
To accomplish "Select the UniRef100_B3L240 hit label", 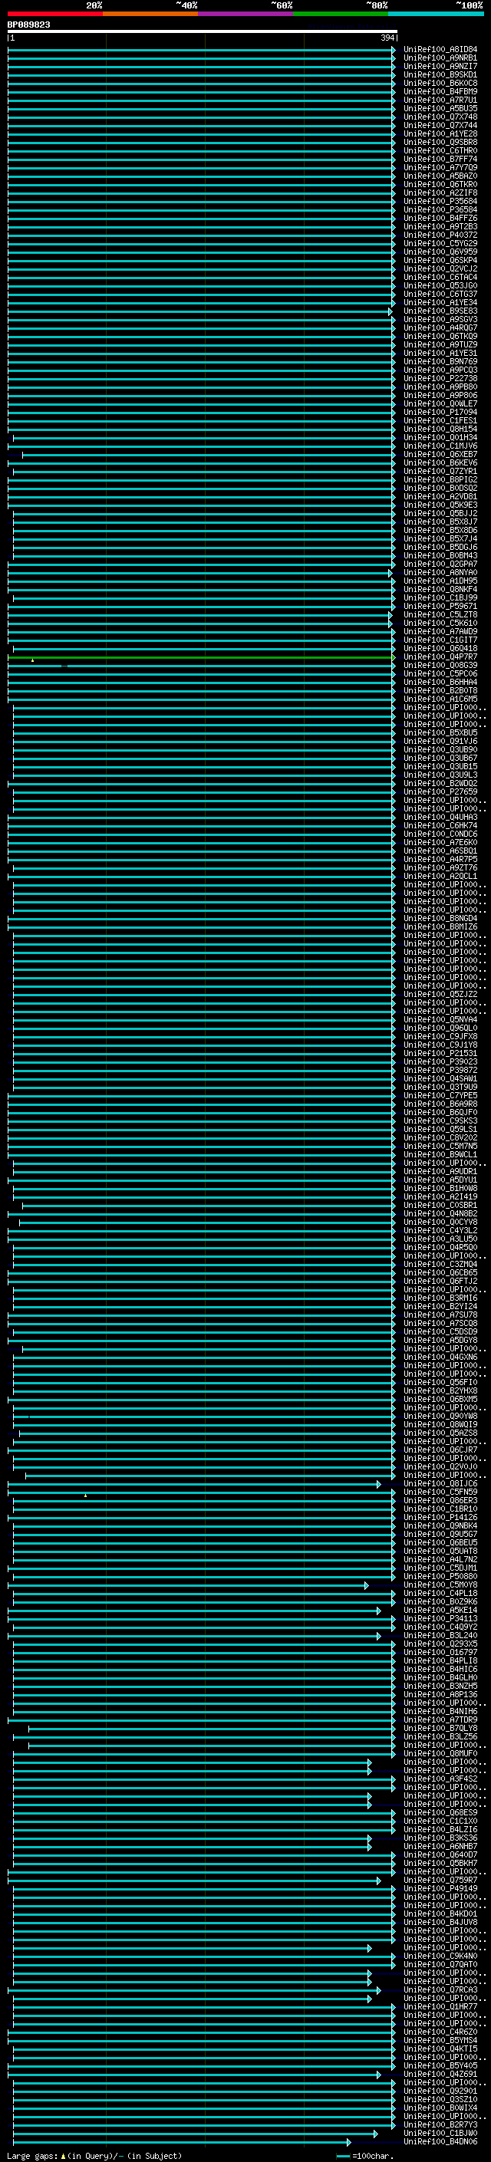I will (x=440, y=1636).
